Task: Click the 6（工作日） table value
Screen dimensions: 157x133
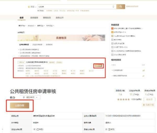Action: coord(110,129)
